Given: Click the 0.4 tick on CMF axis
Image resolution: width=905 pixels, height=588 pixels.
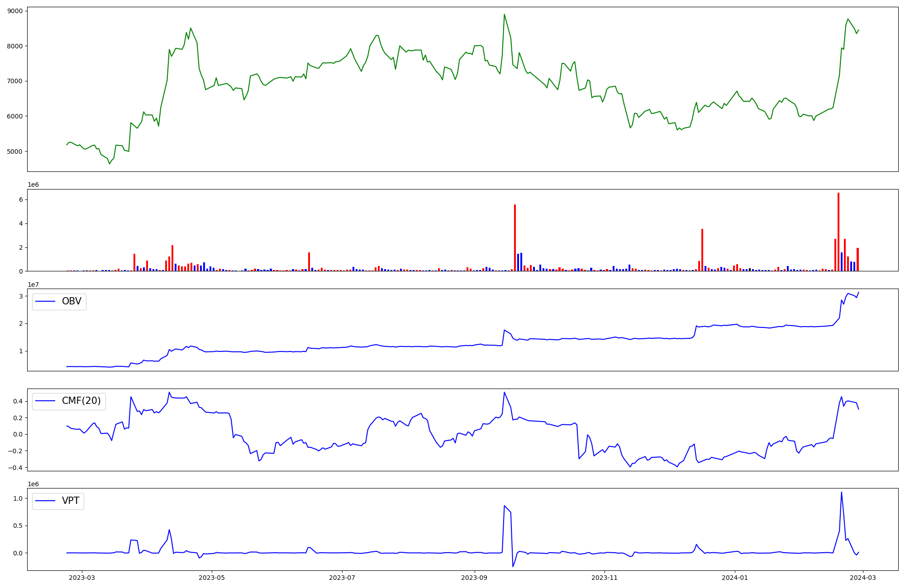Looking at the screenshot, I should 18,401.
